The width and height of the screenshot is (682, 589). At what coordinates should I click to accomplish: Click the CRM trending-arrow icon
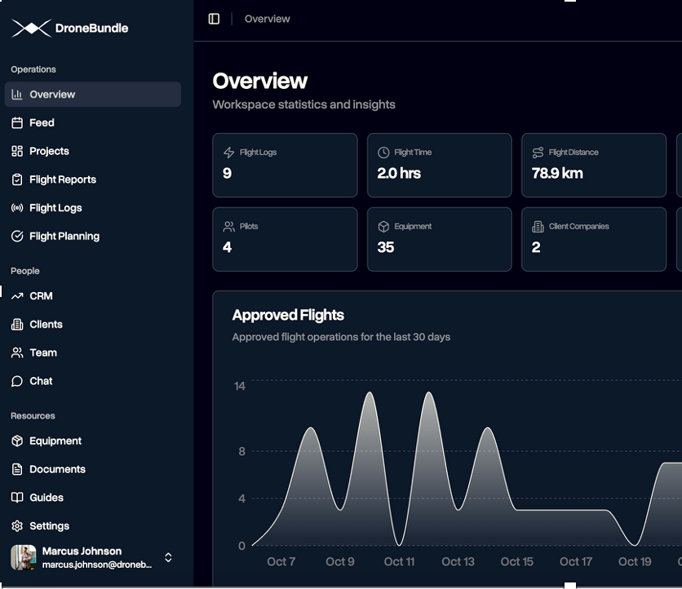pos(17,295)
